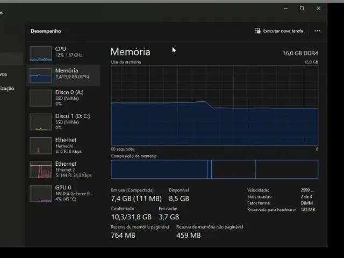This screenshot has height=258, width=344.
Task: Click the '2 de 4' slots used value
Action: [x=306, y=197]
